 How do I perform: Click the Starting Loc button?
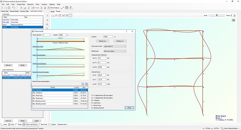pos(103,41)
